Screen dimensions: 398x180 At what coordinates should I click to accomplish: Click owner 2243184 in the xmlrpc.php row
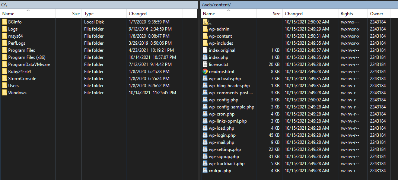pos(378,171)
